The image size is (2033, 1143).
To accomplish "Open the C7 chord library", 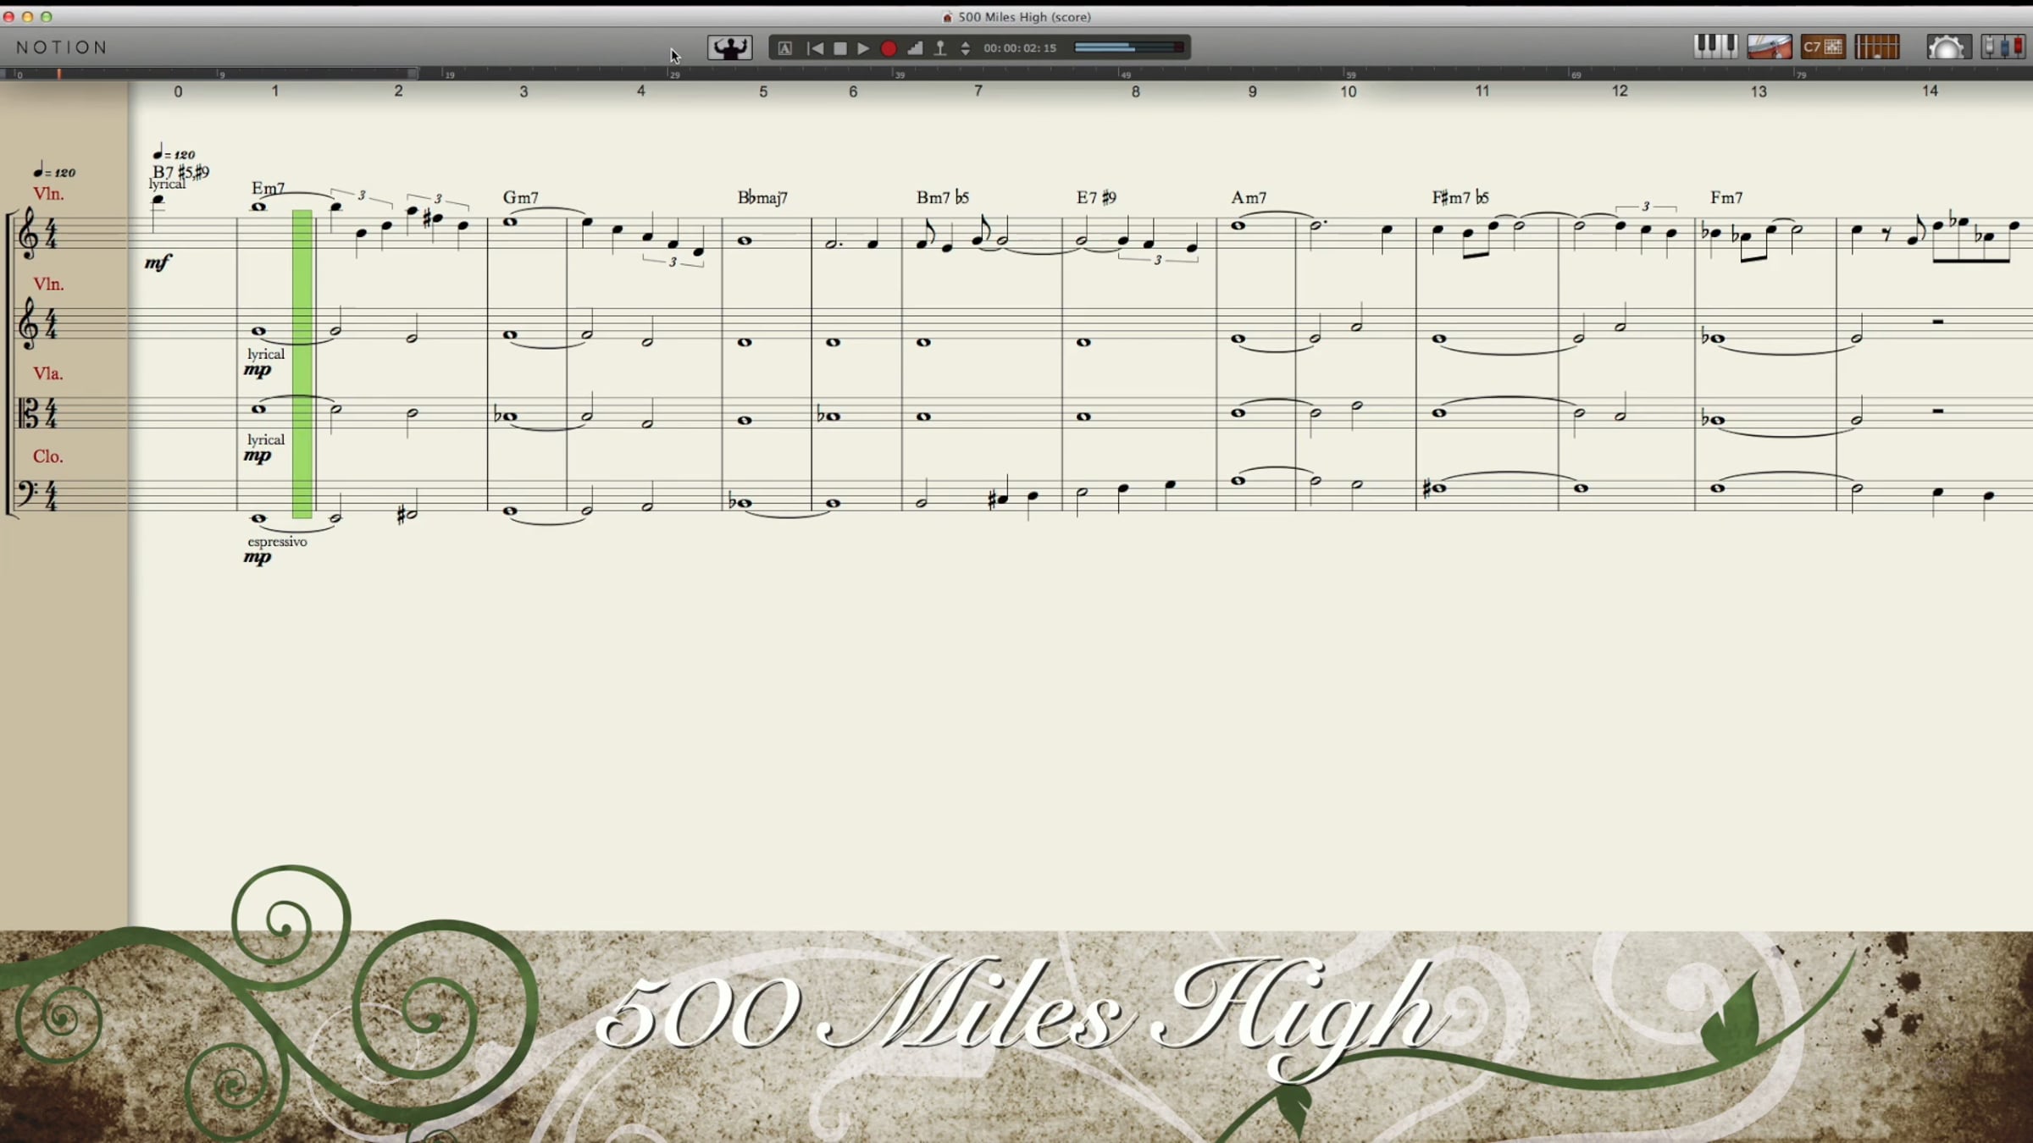I will point(1823,47).
